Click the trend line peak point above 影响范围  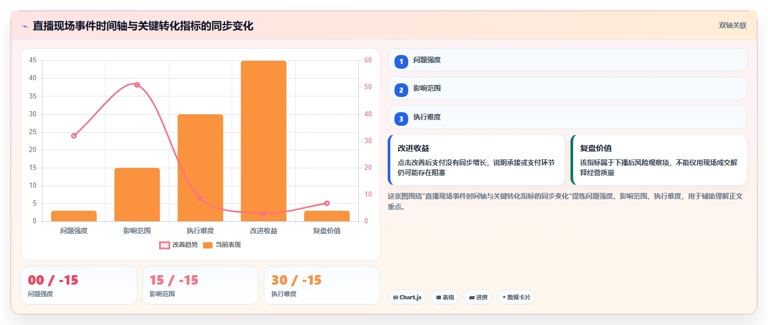pos(137,84)
